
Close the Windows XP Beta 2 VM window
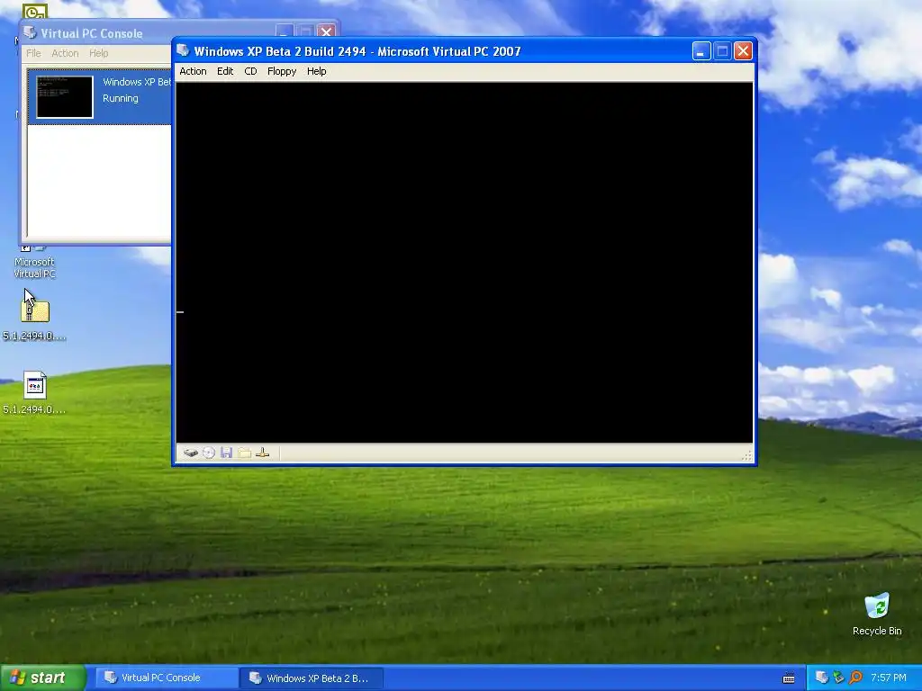[x=743, y=51]
